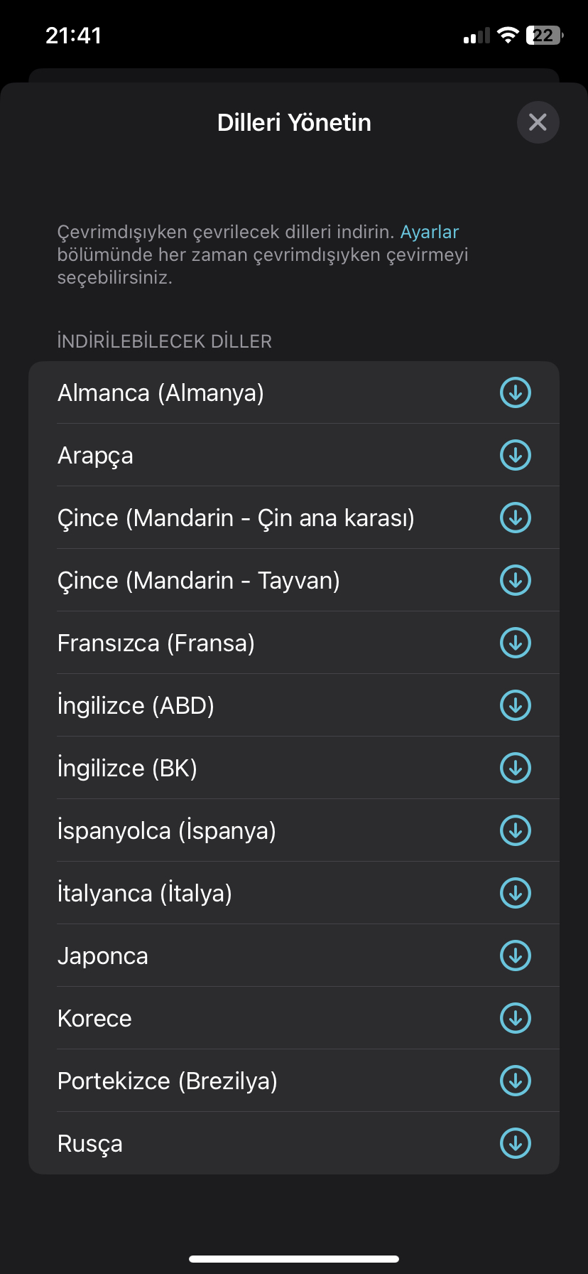This screenshot has height=1274, width=588.
Task: Download Çince Mandarin Çin ana karası
Action: point(516,518)
